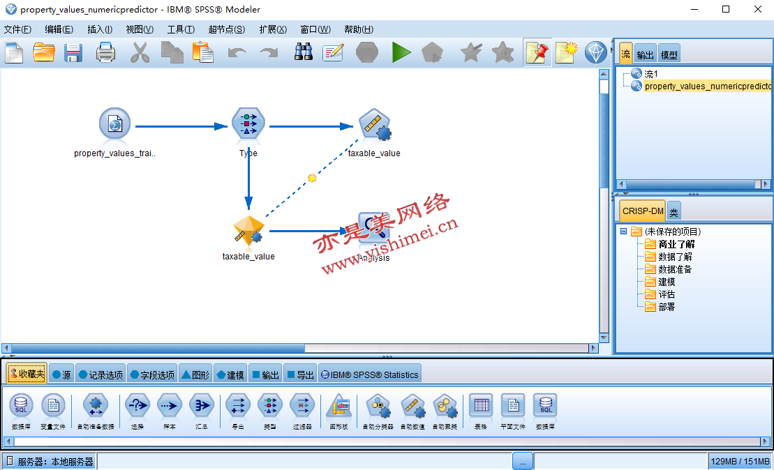Print the current stream
This screenshot has height=470, width=774.
[105, 52]
